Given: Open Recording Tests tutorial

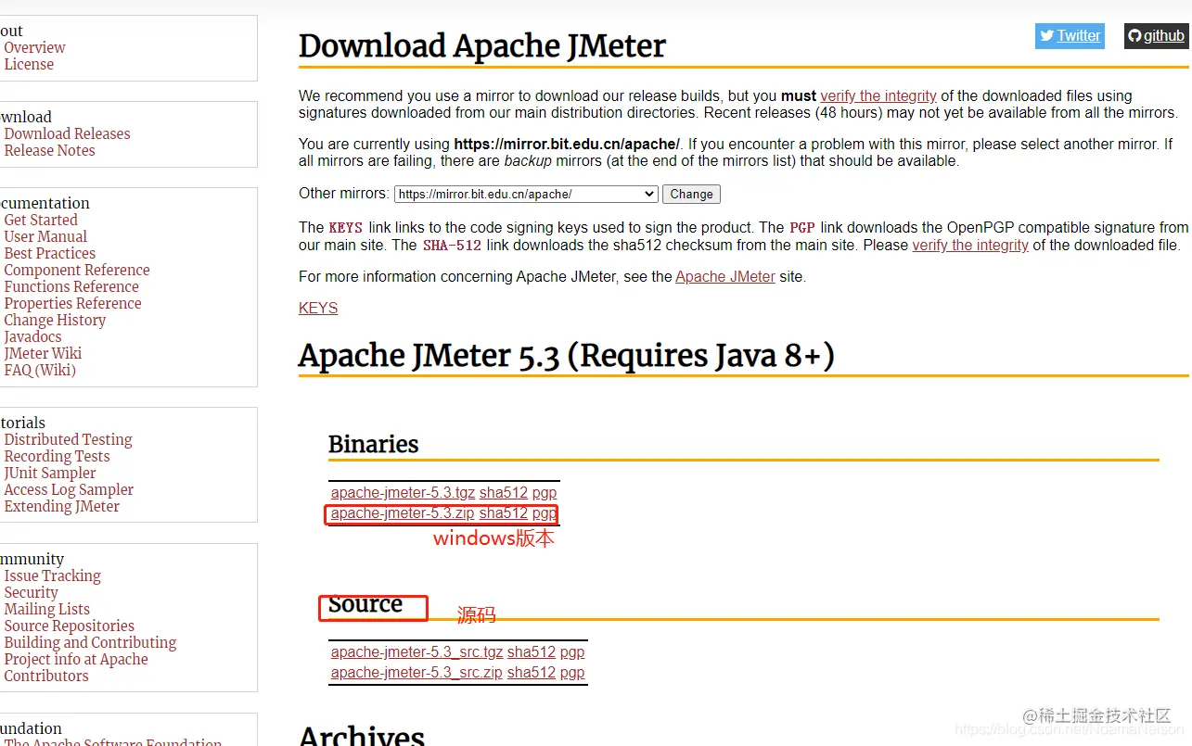Looking at the screenshot, I should click(x=57, y=456).
